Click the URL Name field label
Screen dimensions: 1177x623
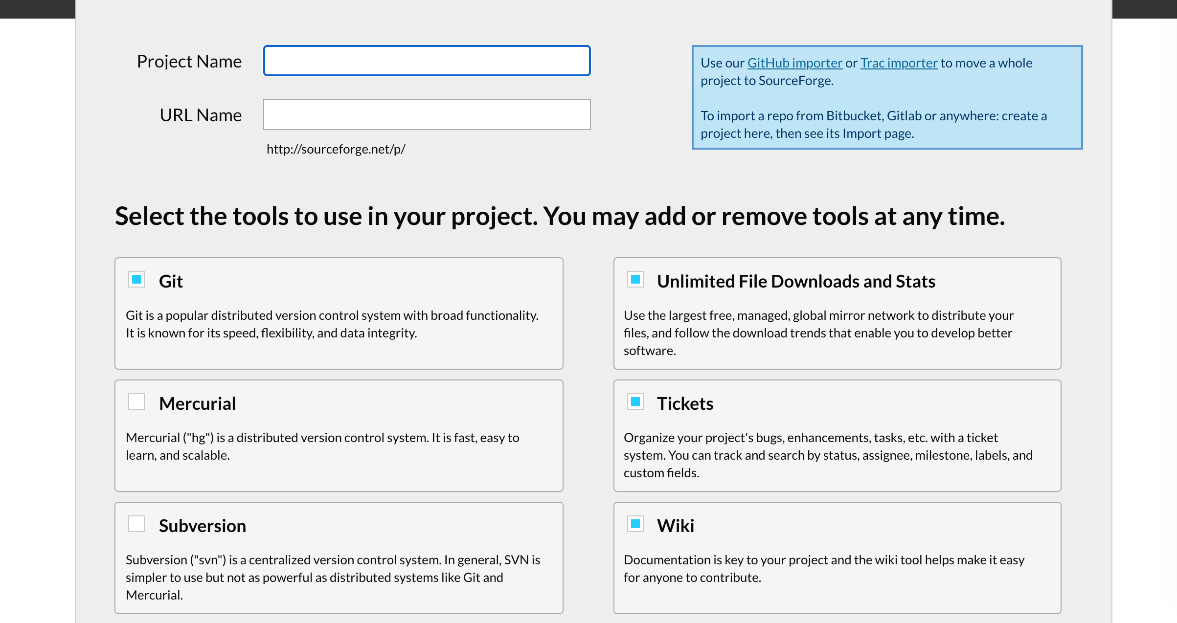[x=201, y=115]
